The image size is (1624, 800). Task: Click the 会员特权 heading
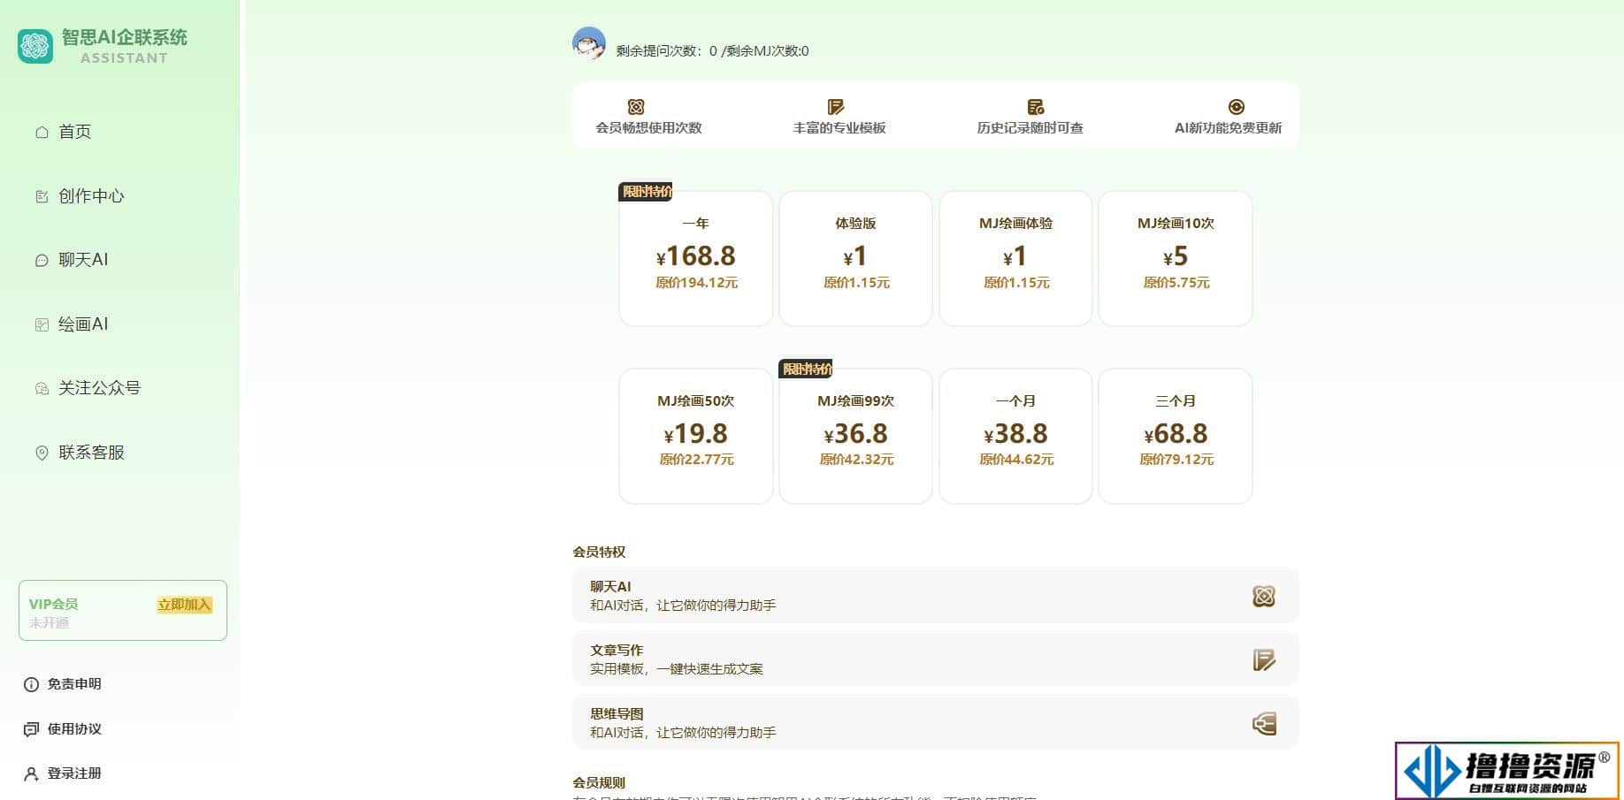(599, 552)
